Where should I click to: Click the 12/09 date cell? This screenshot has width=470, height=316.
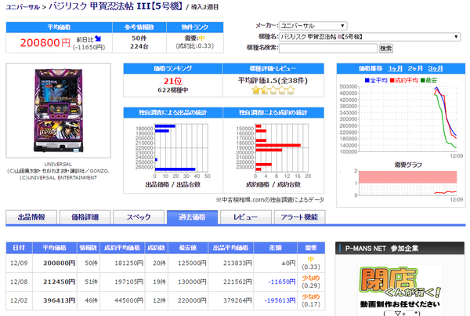pos(19,263)
